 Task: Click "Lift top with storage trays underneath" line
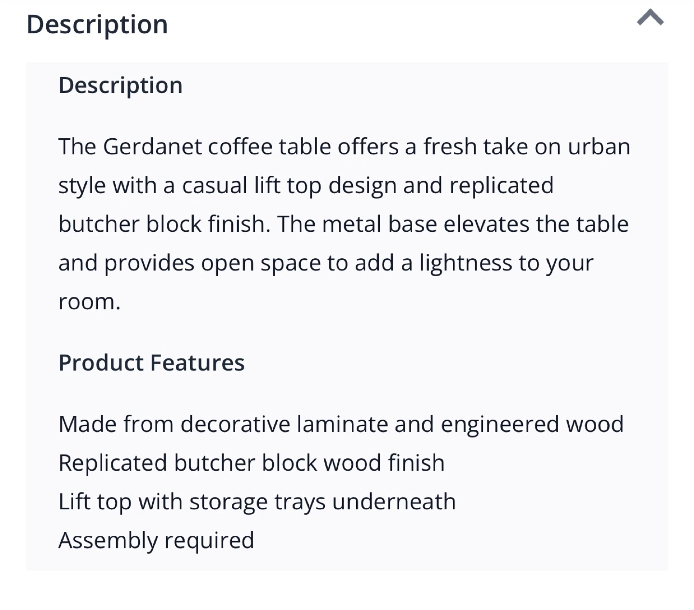(x=257, y=502)
